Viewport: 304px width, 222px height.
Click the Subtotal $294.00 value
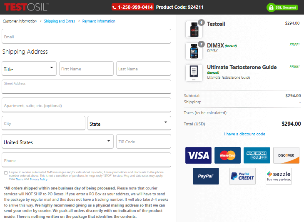click(x=293, y=95)
